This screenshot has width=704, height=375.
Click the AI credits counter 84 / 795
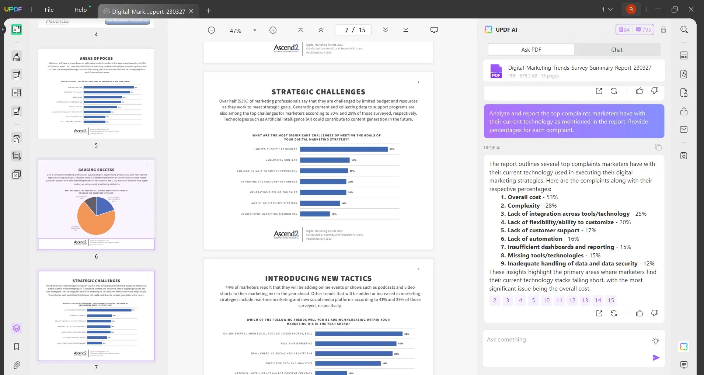tap(635, 29)
